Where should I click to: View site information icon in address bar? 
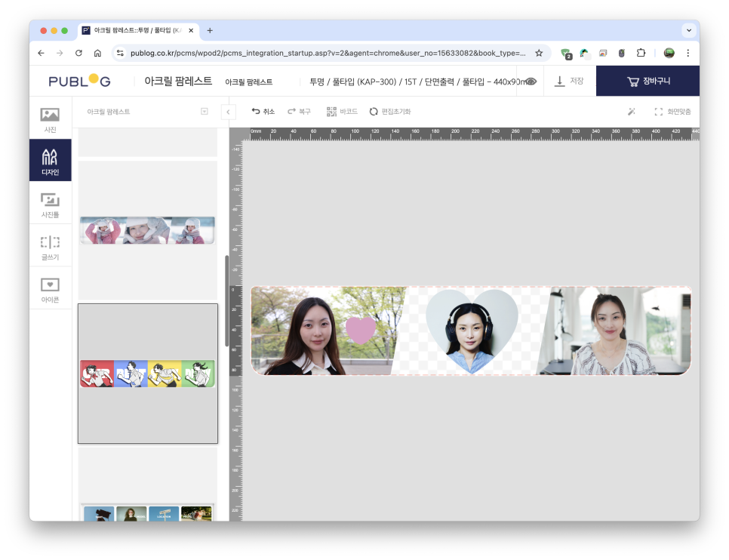120,53
